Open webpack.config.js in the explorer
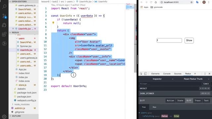 click(26, 100)
